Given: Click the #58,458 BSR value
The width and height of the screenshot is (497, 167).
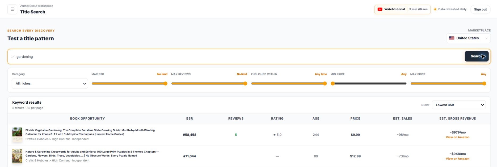Looking at the screenshot, I should click(189, 135).
